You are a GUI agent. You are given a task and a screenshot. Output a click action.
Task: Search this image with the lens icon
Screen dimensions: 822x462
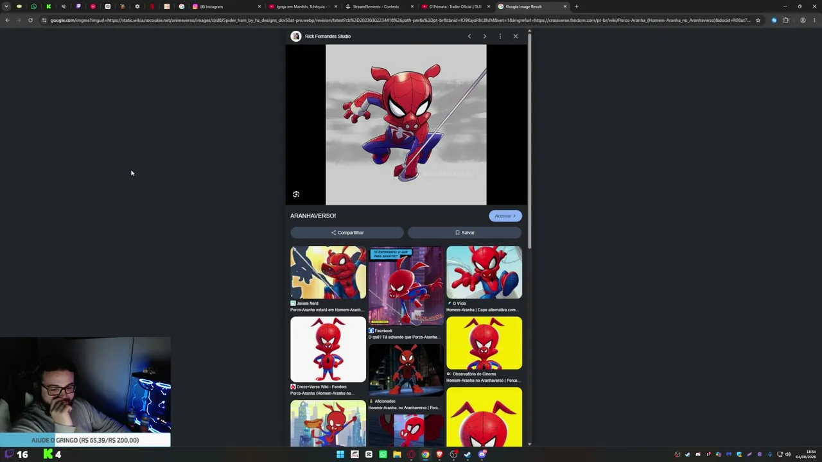(296, 194)
